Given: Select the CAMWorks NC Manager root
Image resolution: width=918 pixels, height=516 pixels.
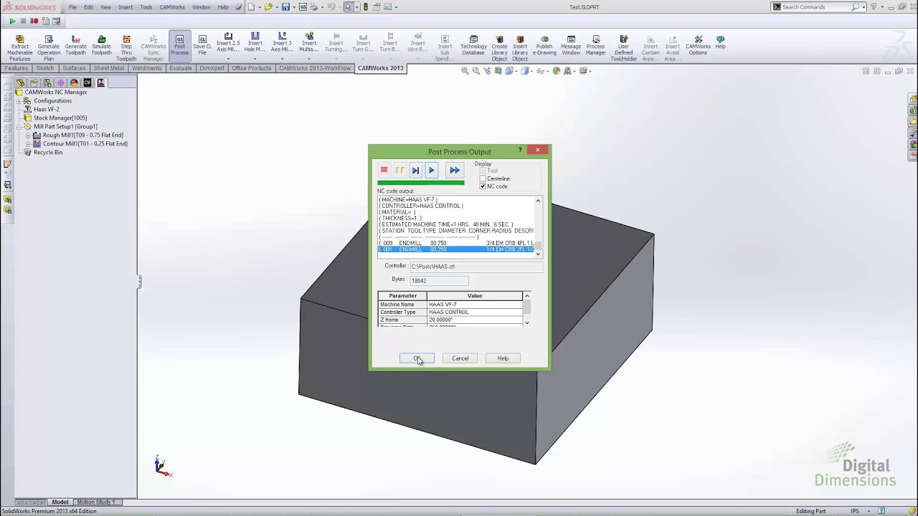Looking at the screenshot, I should point(56,92).
